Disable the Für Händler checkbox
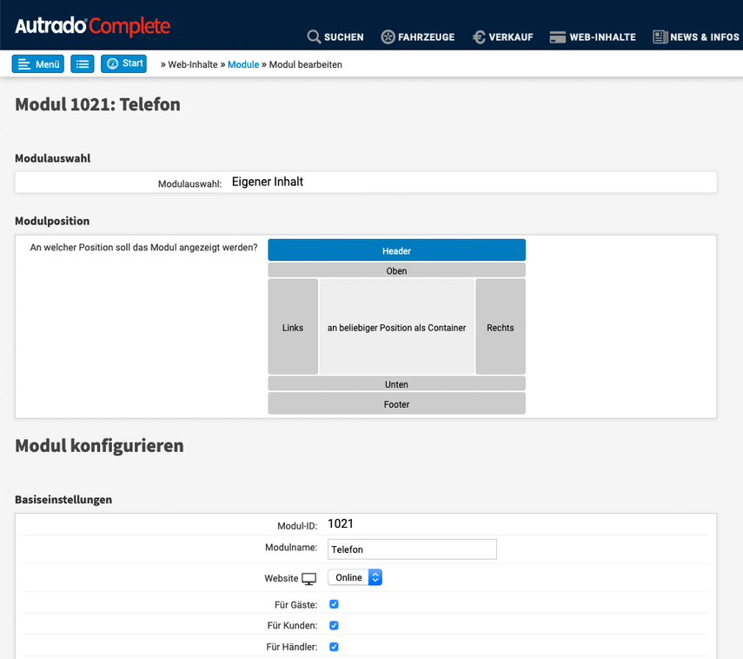This screenshot has width=743, height=659. (334, 647)
